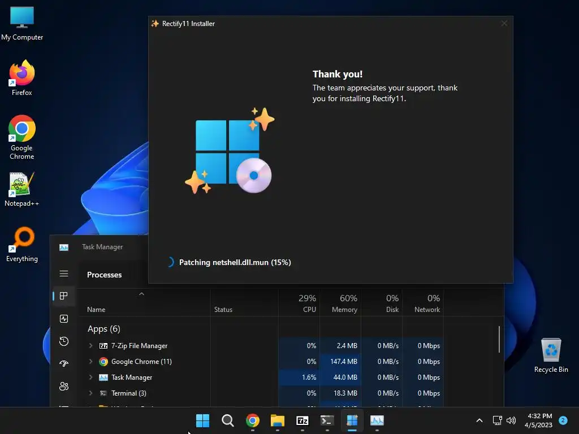579x434 pixels.
Task: Select the Terminal (3) process
Action: 123,393
